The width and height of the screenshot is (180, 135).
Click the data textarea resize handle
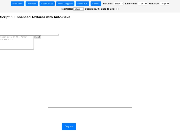click(x=33, y=49)
